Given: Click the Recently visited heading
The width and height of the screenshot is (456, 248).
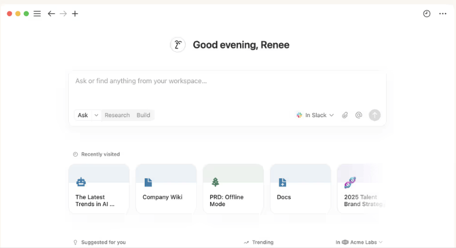Looking at the screenshot, I should point(101,154).
